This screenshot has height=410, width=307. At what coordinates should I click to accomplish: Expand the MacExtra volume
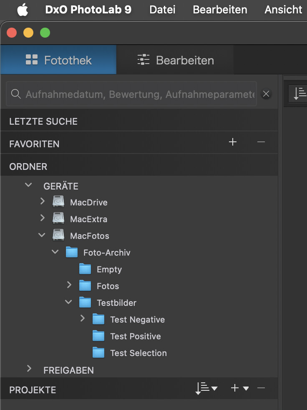point(42,218)
